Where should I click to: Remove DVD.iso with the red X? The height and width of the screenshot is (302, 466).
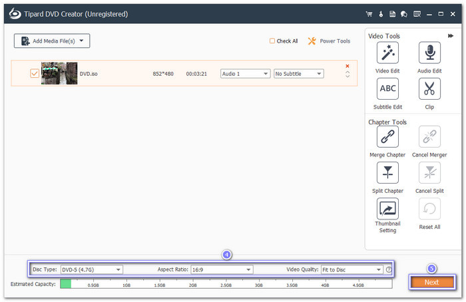[x=348, y=66]
